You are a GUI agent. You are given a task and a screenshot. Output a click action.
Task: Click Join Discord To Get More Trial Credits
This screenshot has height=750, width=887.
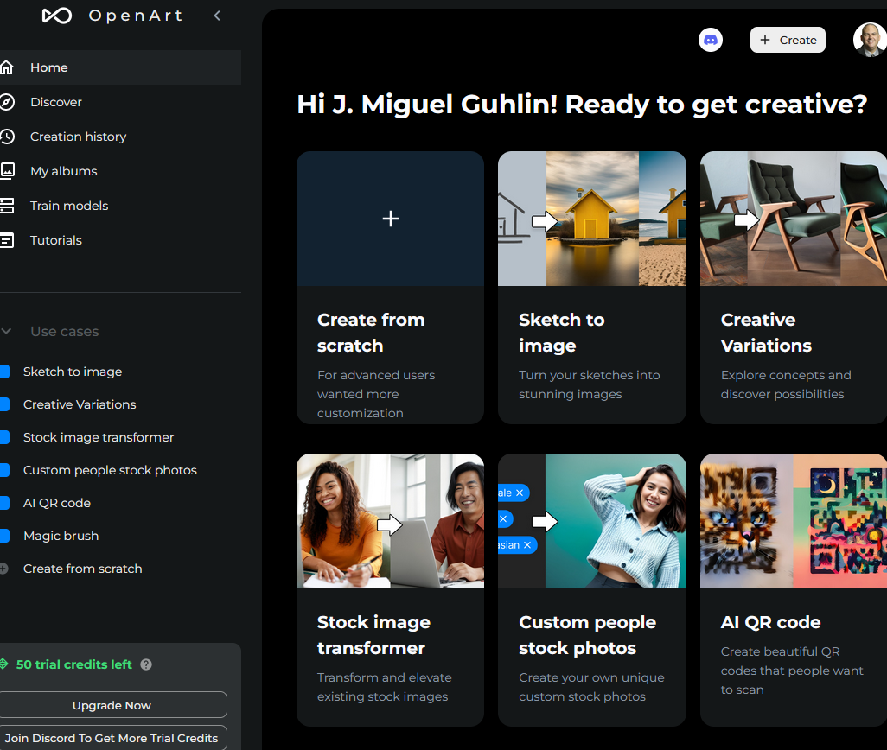pos(112,738)
